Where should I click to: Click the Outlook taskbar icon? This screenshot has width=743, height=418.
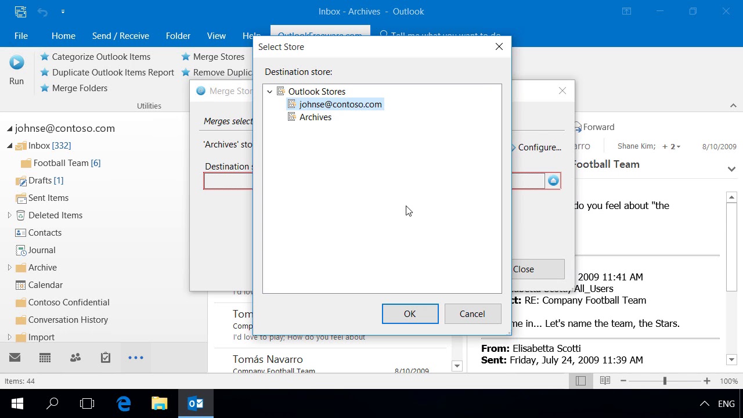click(x=196, y=403)
